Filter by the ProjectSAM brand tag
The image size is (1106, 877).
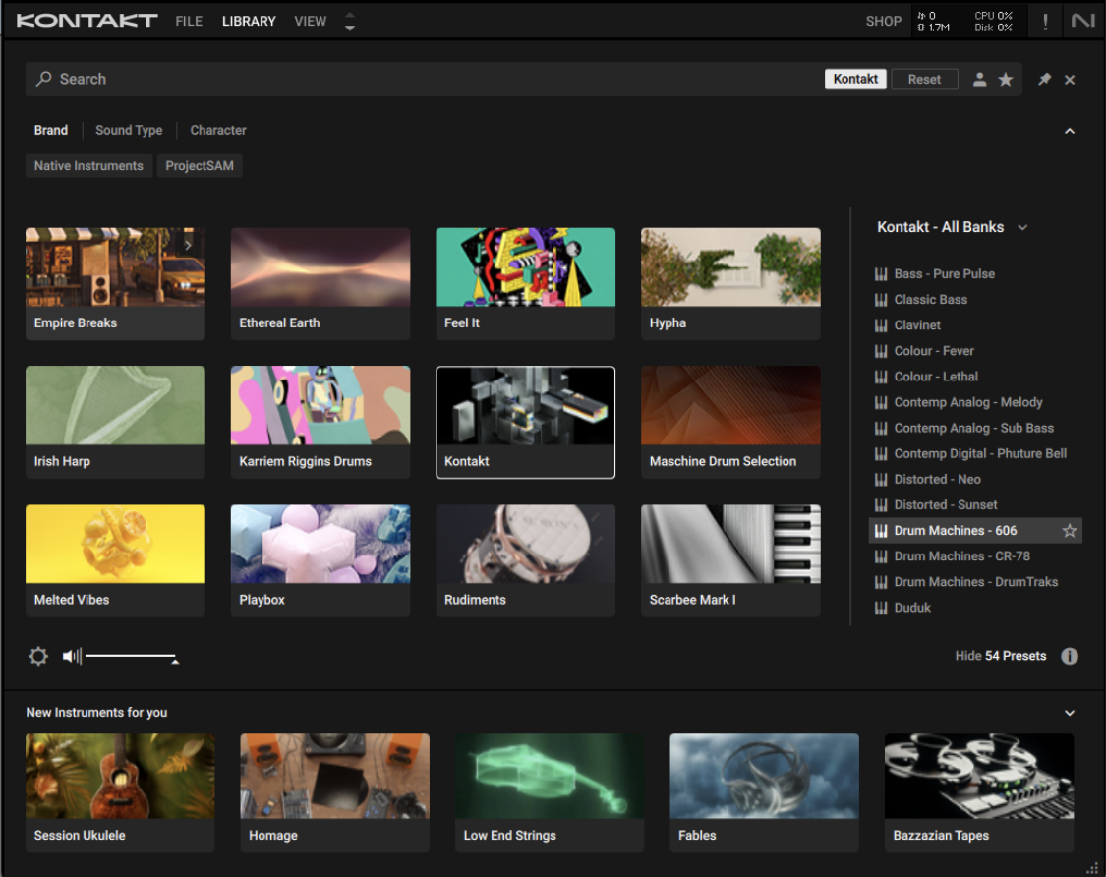[x=200, y=166]
